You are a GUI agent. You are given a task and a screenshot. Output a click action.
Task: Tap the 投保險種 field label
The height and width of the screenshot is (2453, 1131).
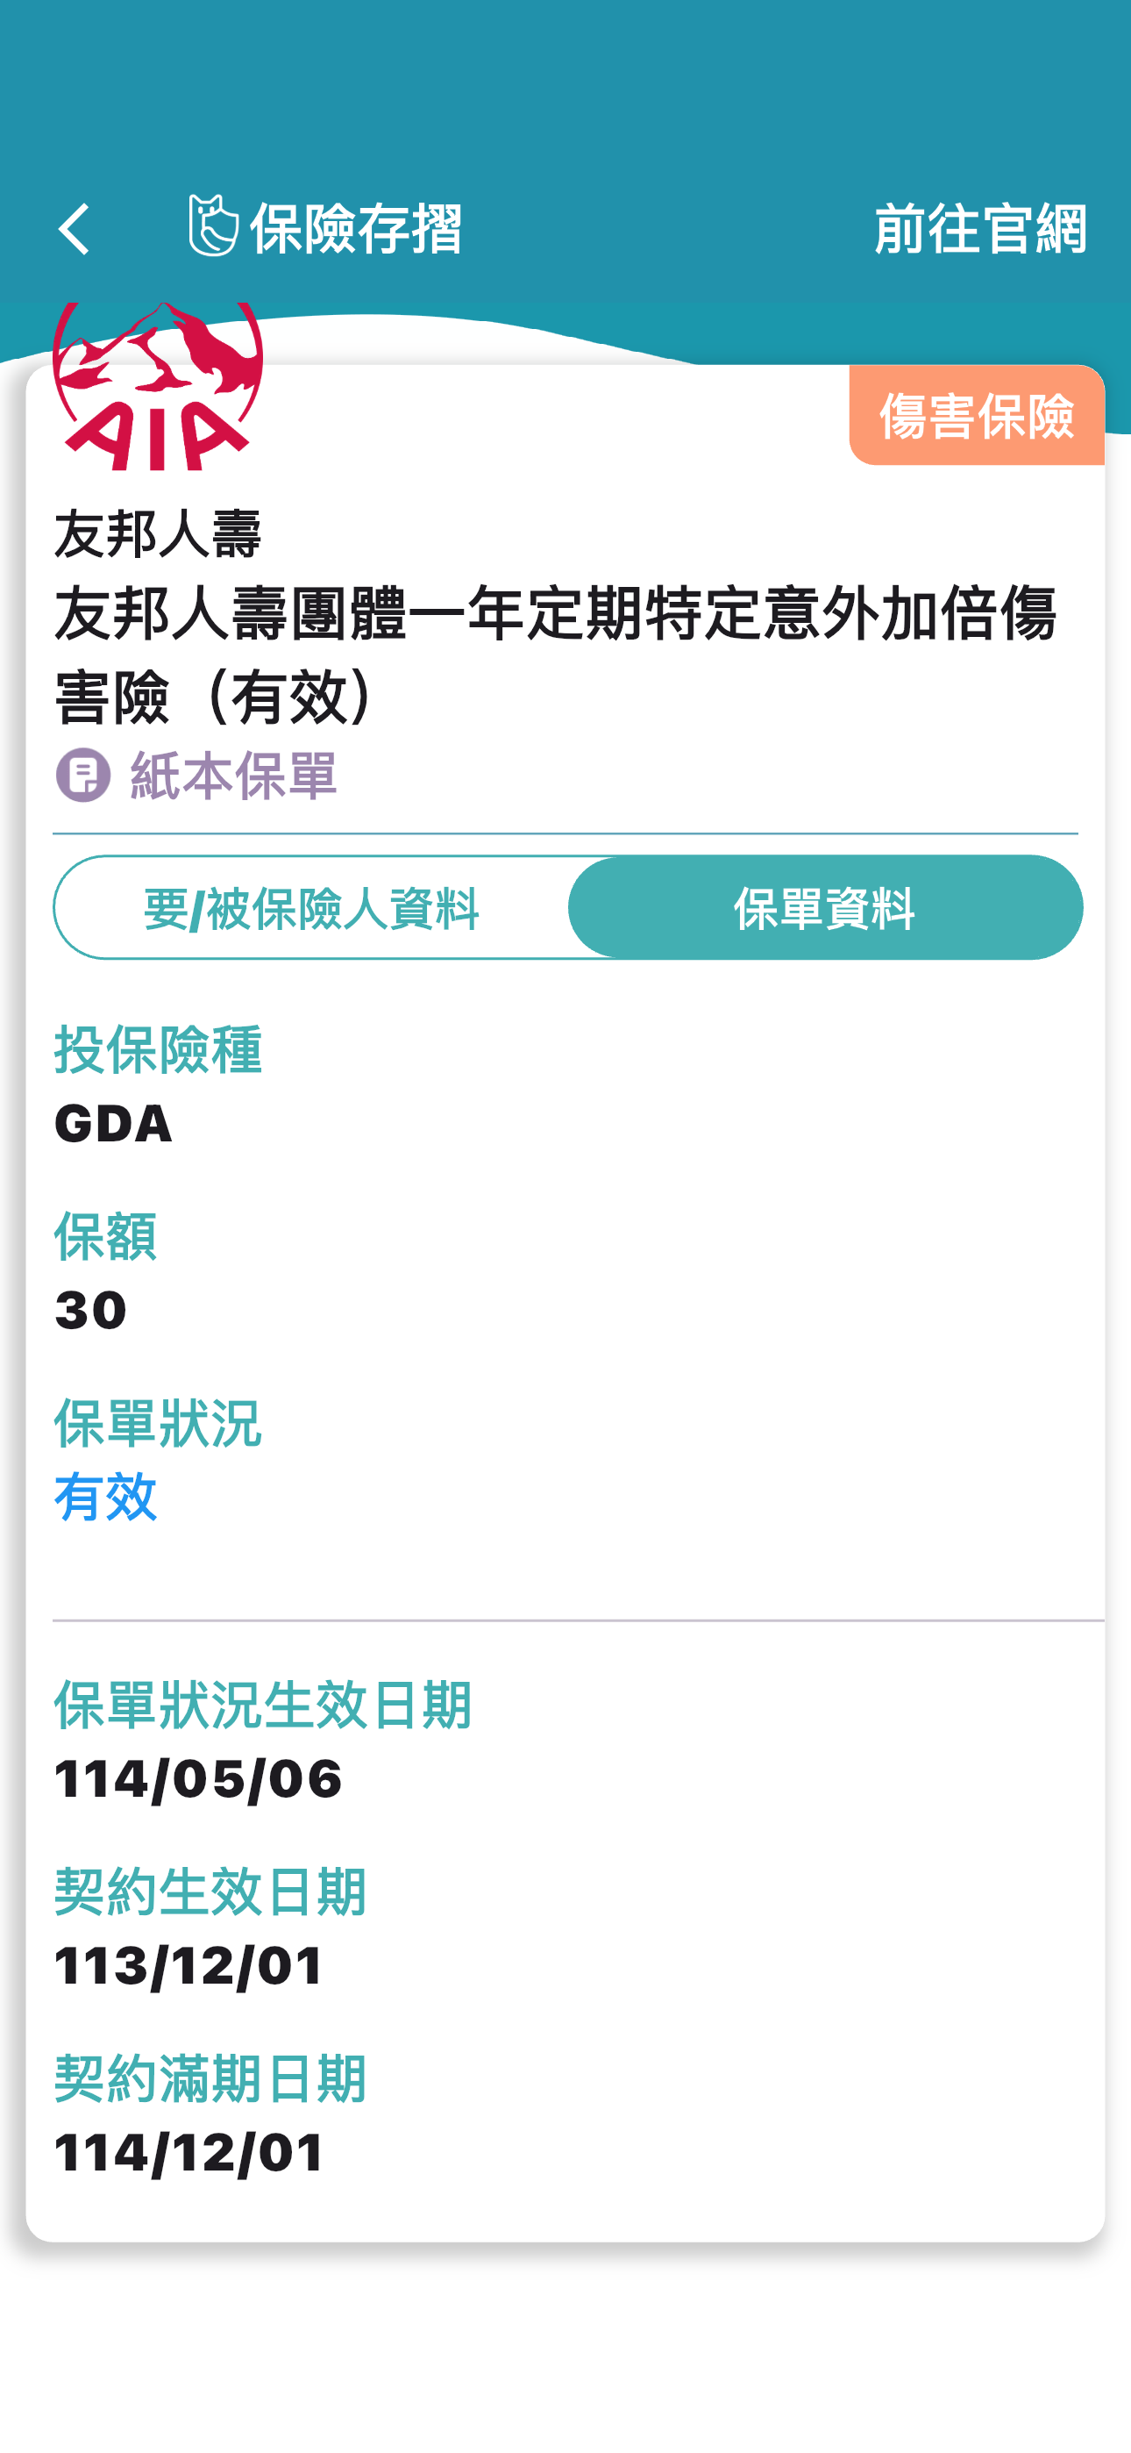tap(158, 1051)
